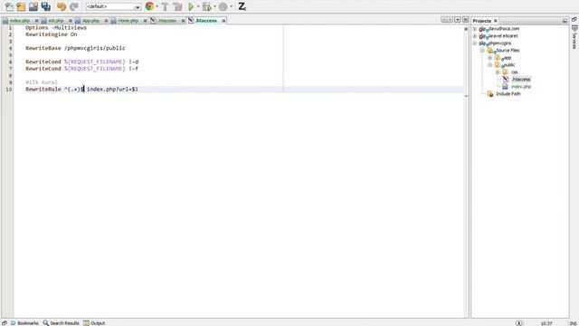Expand the davudhoca.com project node
Viewport: 579px width, 326px height.
click(475, 29)
